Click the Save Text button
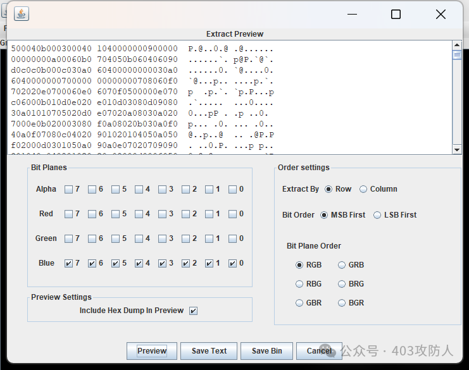The width and height of the screenshot is (469, 370). pyautogui.click(x=209, y=351)
